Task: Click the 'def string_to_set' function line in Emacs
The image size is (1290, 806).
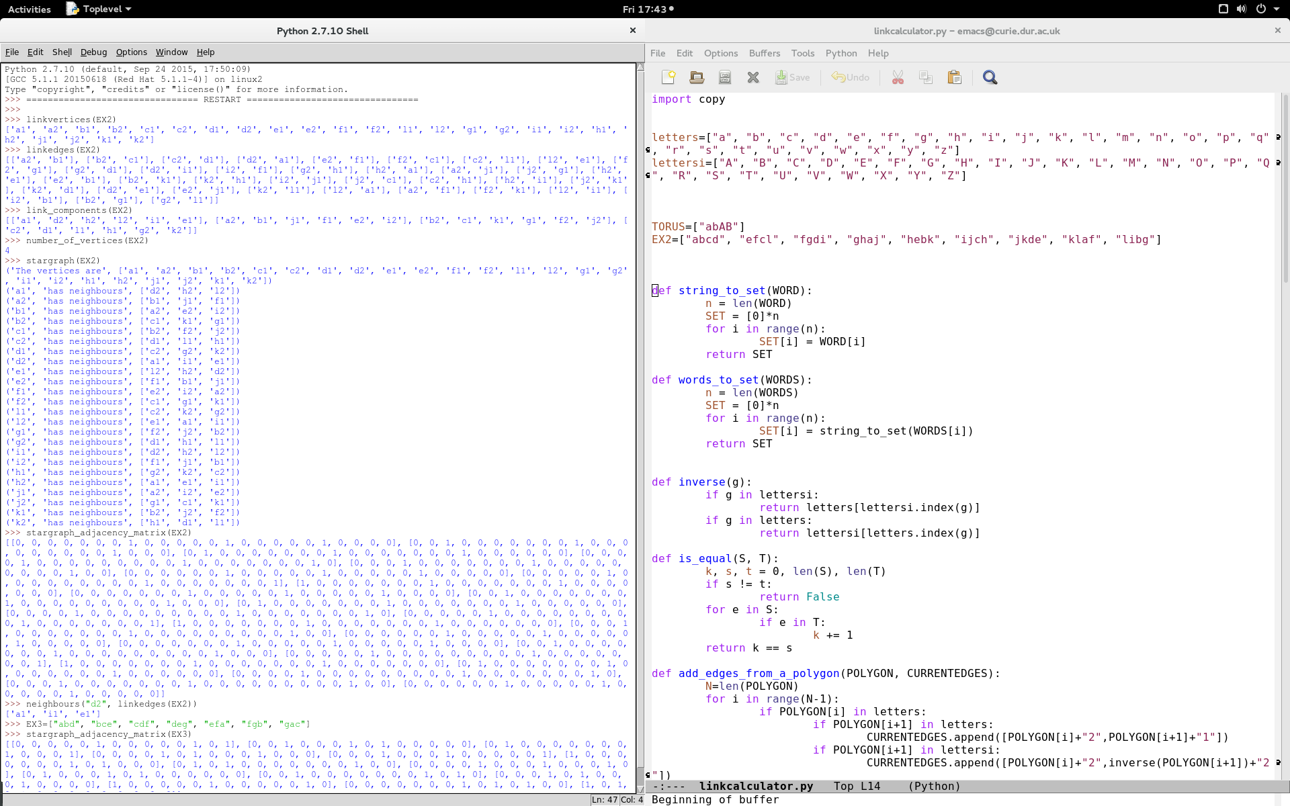Action: pyautogui.click(x=732, y=290)
